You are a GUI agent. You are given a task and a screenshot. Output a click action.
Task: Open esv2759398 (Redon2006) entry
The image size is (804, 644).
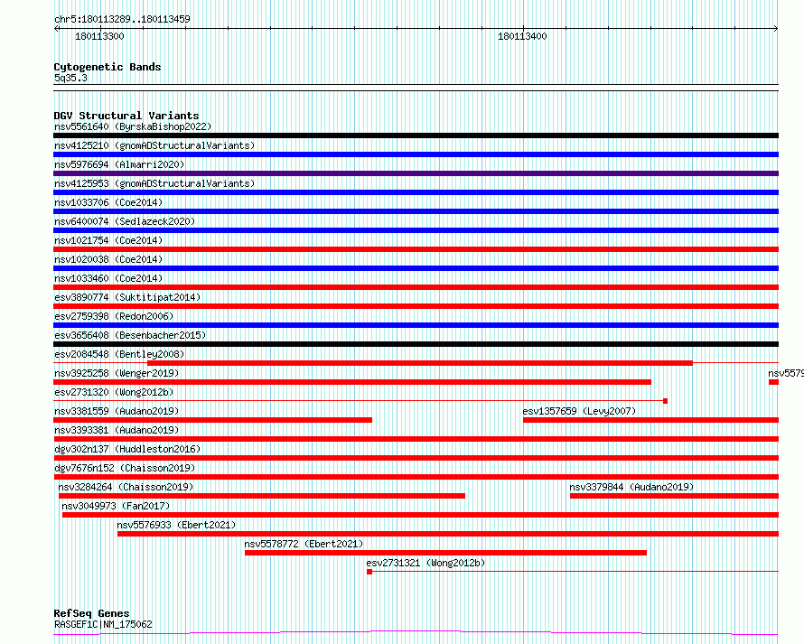(x=114, y=316)
